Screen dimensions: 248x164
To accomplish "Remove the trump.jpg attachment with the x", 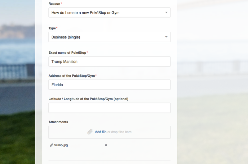I will click(x=106, y=145).
